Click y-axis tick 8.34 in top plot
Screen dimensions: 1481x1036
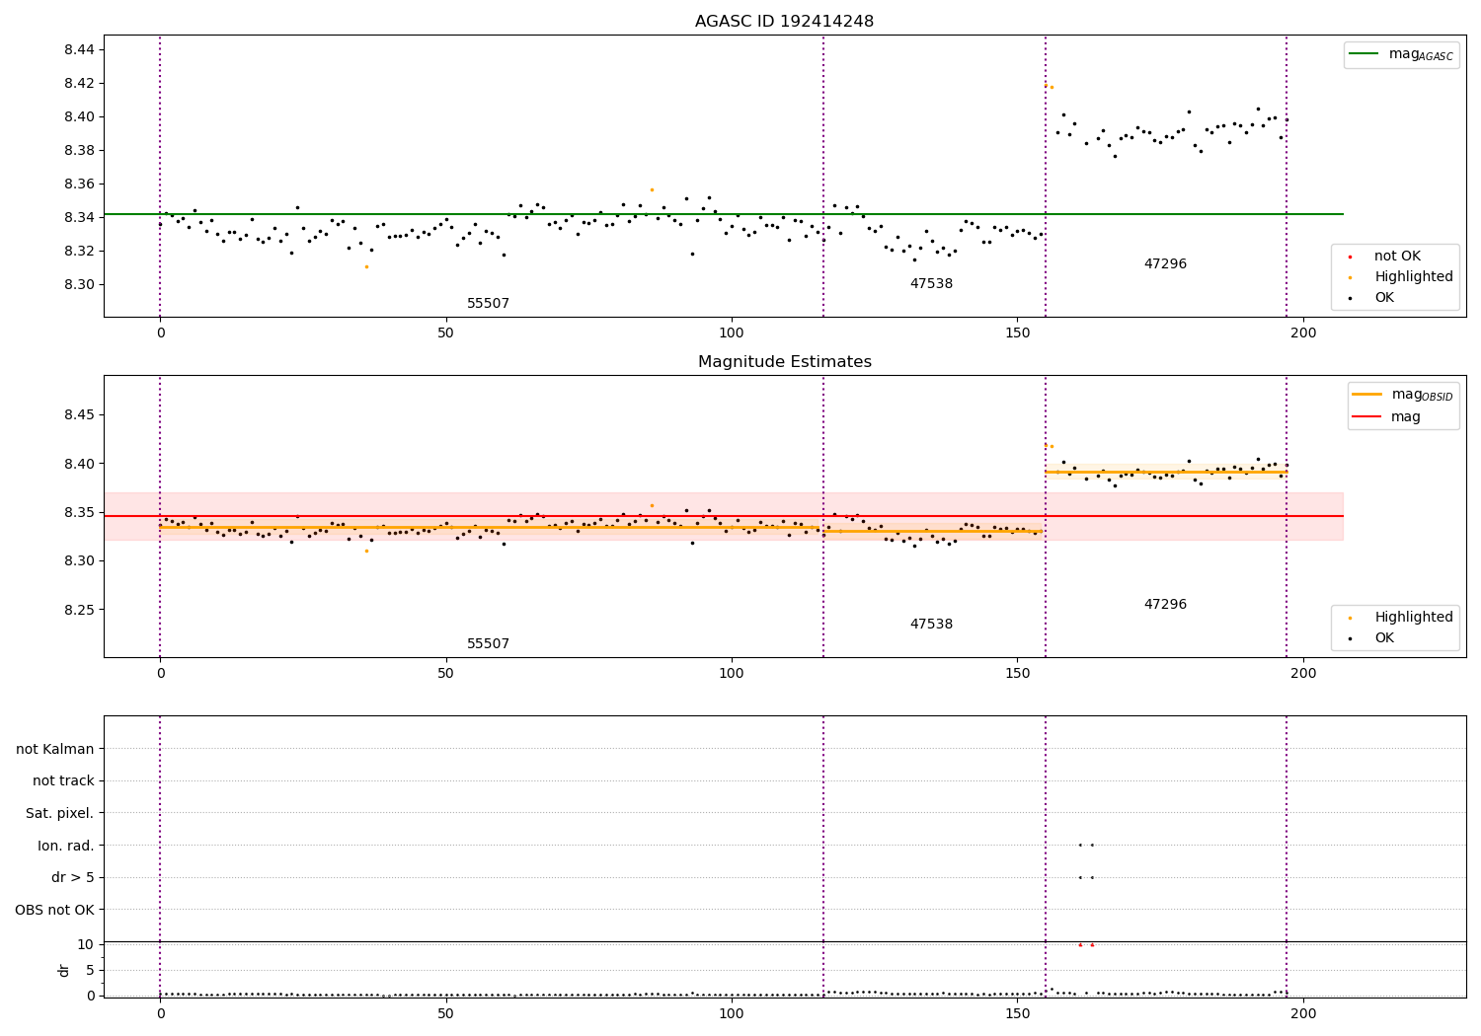[x=79, y=217]
